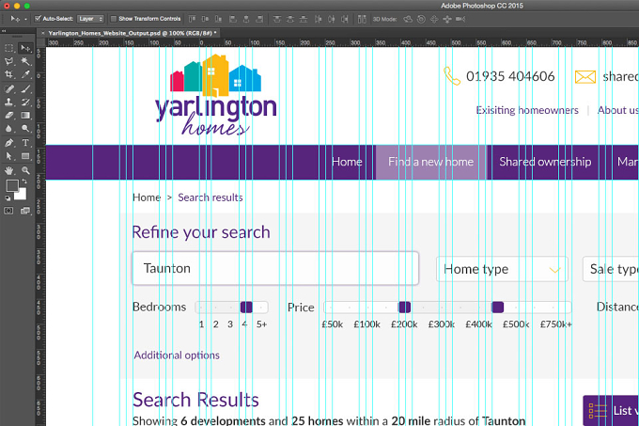Image resolution: width=639 pixels, height=426 pixels.
Task: Click the List view button
Action: click(611, 411)
